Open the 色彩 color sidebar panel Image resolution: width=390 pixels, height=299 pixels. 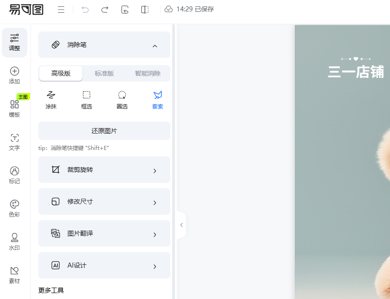tap(15, 208)
